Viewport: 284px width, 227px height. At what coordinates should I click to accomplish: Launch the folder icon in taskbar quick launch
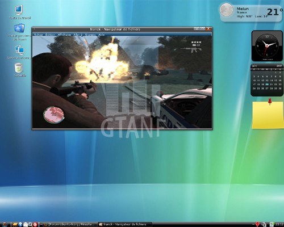(x=15, y=224)
